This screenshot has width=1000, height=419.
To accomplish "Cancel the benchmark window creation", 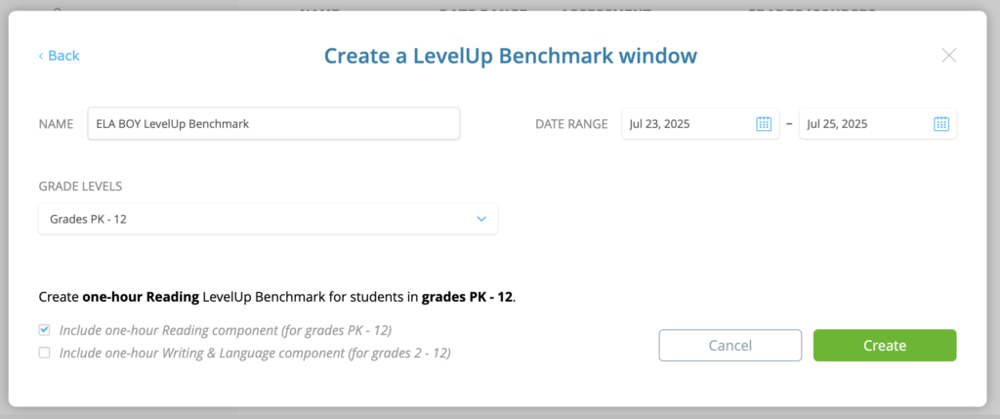I will click(x=730, y=346).
